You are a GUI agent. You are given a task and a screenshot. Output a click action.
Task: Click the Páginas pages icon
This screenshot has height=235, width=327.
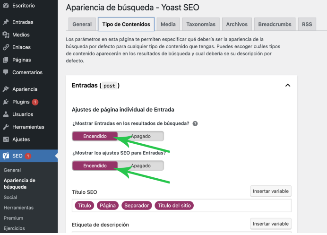[x=6, y=60]
